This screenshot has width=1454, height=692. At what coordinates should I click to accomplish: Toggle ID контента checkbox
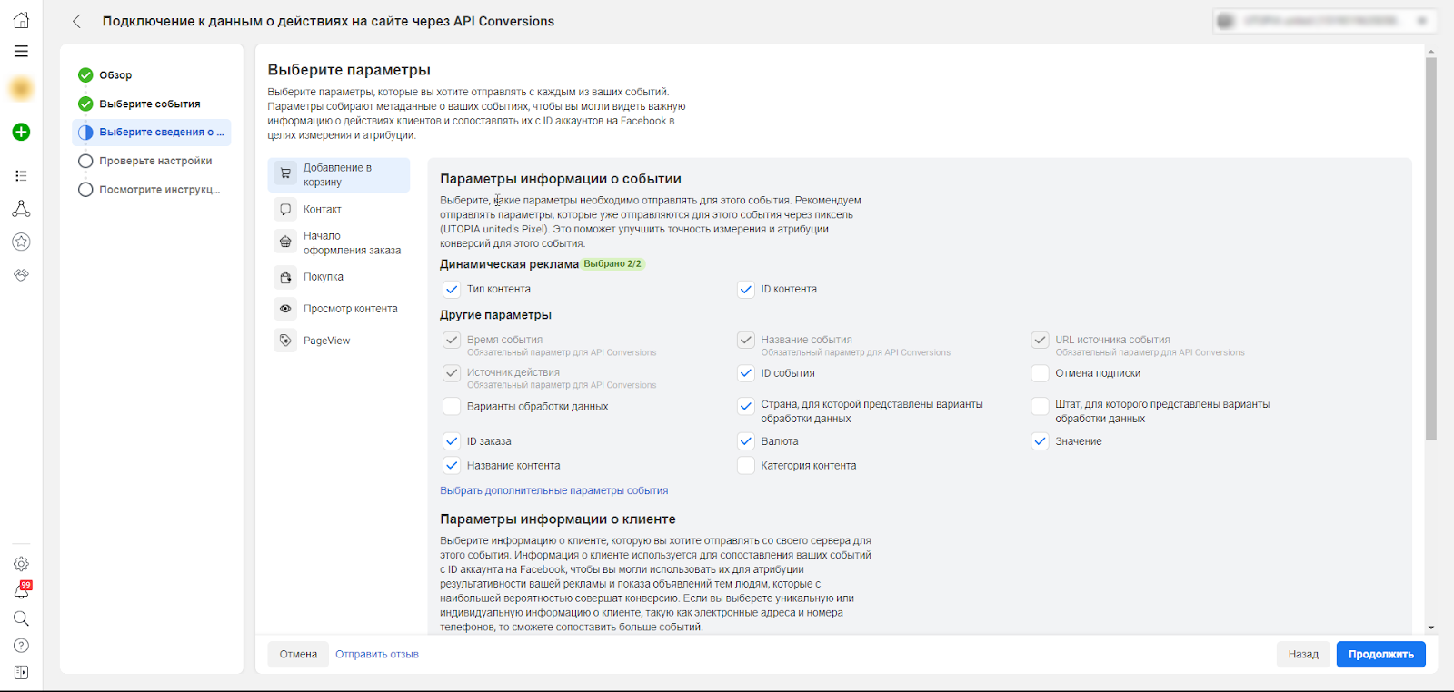point(746,290)
